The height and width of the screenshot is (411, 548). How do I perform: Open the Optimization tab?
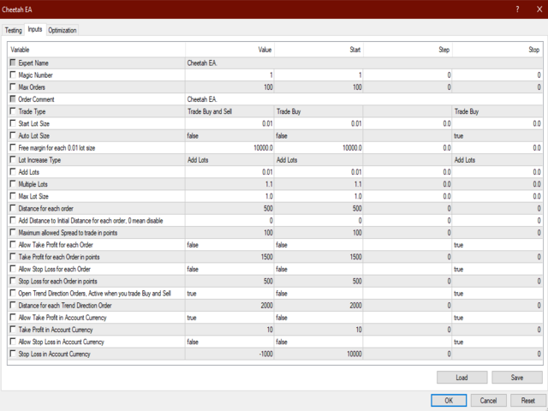pos(63,31)
